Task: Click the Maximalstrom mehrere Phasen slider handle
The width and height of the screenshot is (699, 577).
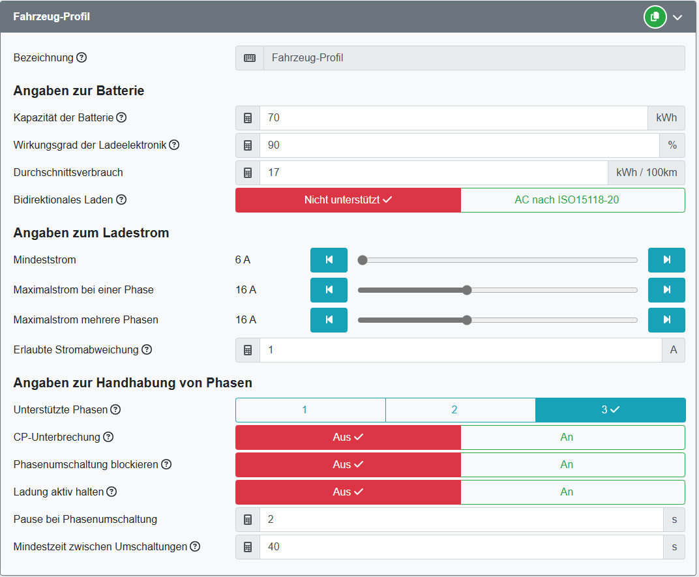Action: coord(467,320)
